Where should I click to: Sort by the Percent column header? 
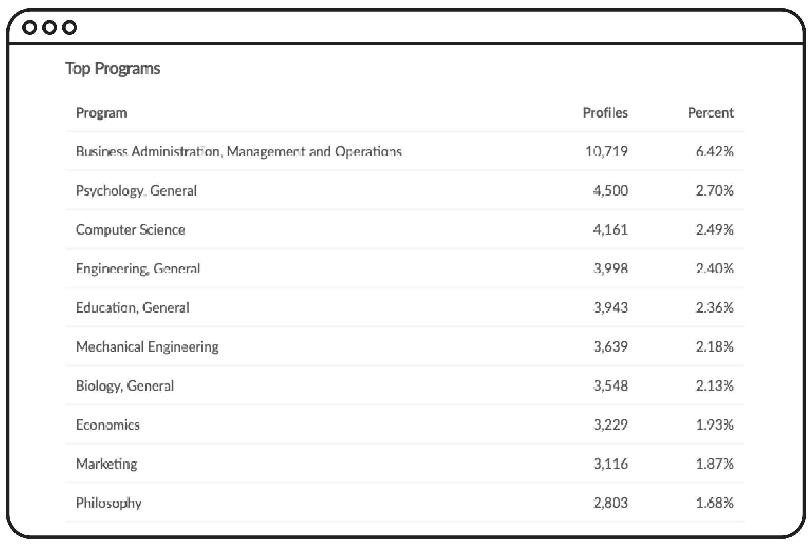[710, 113]
